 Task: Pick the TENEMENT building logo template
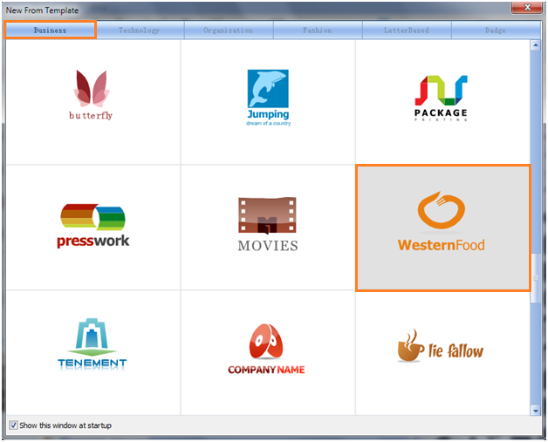93,352
